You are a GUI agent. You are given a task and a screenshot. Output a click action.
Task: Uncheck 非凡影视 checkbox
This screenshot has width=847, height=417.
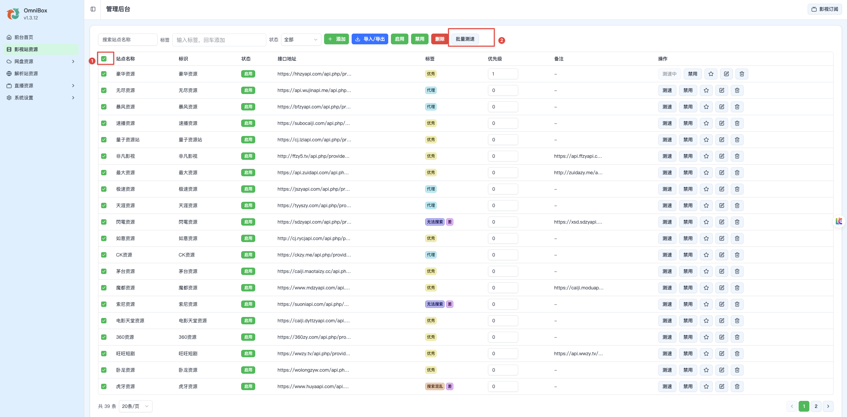tap(104, 156)
